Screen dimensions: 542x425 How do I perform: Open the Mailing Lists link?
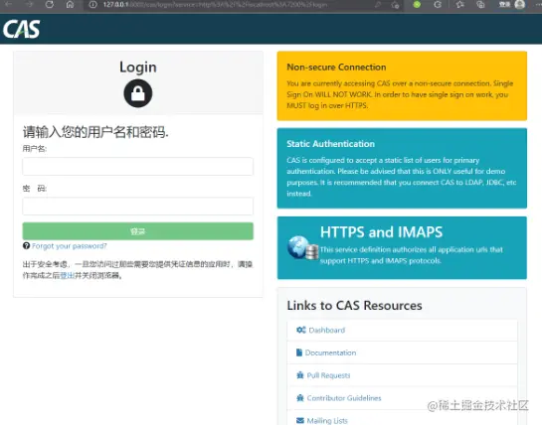[x=327, y=420]
